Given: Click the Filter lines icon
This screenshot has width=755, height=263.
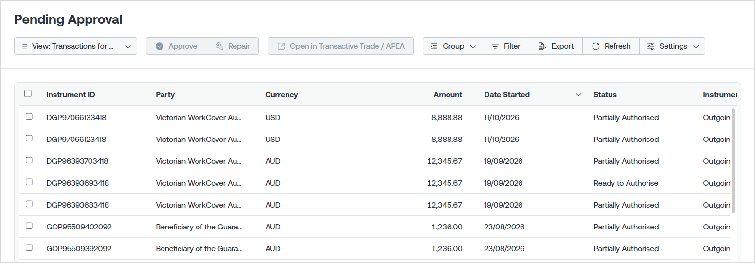Looking at the screenshot, I should [495, 46].
